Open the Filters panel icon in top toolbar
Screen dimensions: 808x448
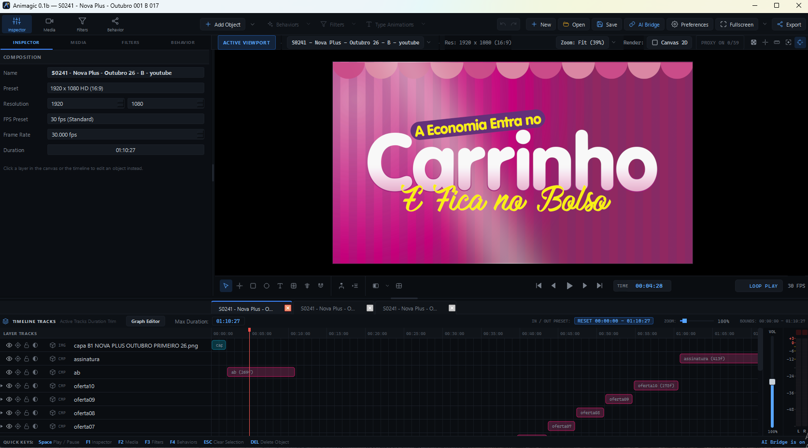[82, 24]
